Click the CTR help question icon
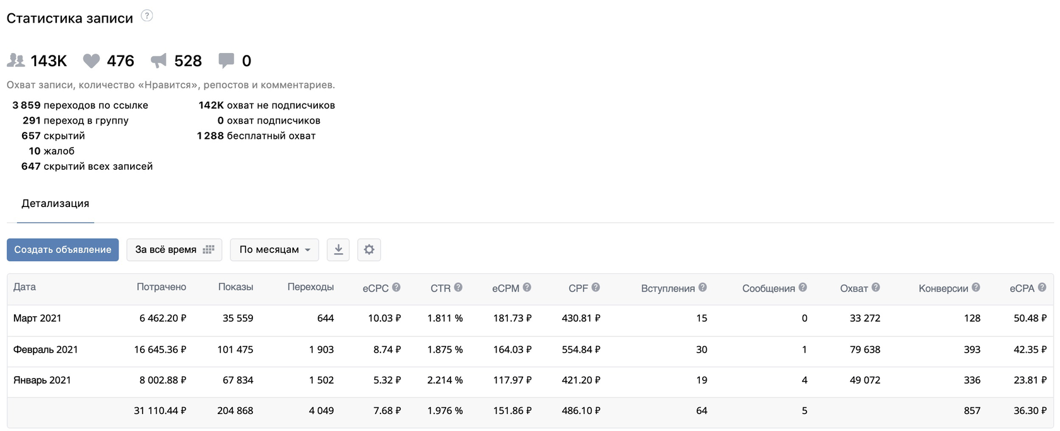 (x=458, y=287)
